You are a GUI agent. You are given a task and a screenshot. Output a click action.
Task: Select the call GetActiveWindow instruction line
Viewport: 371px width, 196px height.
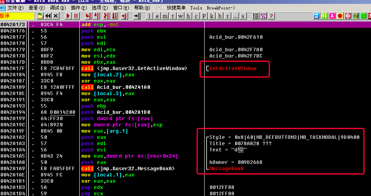[x=134, y=68]
